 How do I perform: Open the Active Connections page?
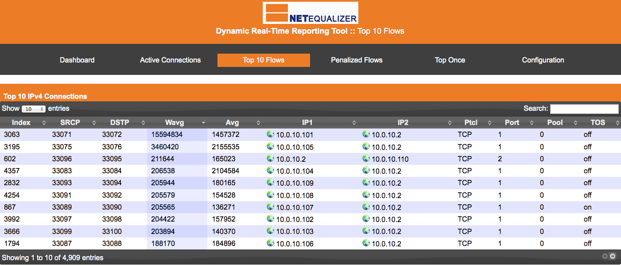(170, 60)
